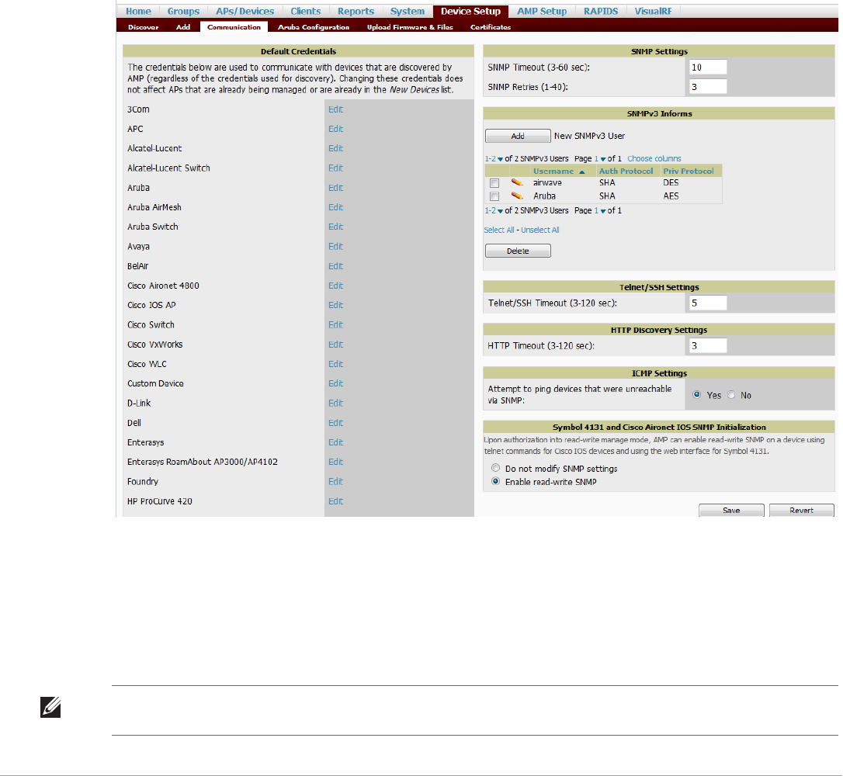Click the Delete button for SNMPv3 users
This screenshot has width=843, height=776.
coord(518,251)
